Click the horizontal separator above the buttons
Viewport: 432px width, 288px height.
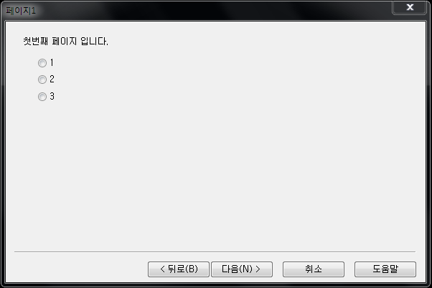point(215,251)
